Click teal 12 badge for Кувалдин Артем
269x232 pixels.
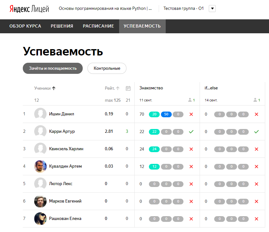point(154,167)
